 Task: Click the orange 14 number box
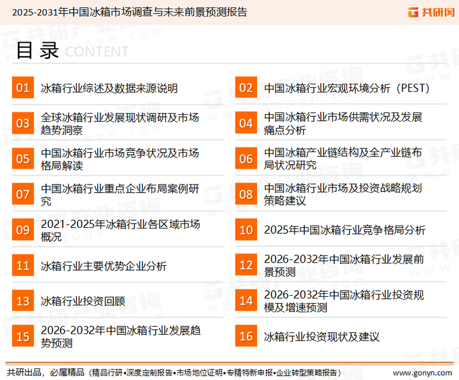pos(246,300)
